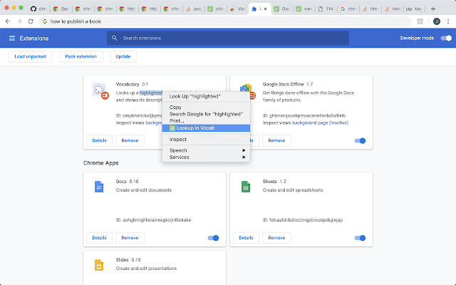This screenshot has width=456, height=285.
Task: Expand the Speech submenu
Action: [x=206, y=150]
